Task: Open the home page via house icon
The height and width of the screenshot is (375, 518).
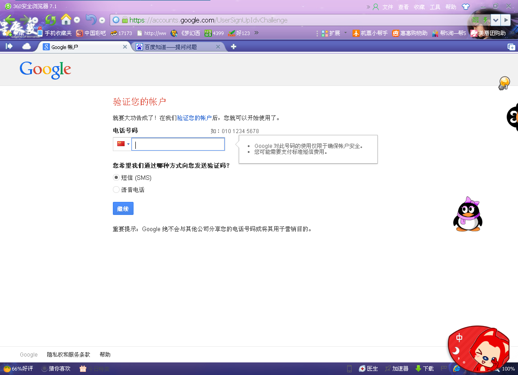Action: (66, 19)
